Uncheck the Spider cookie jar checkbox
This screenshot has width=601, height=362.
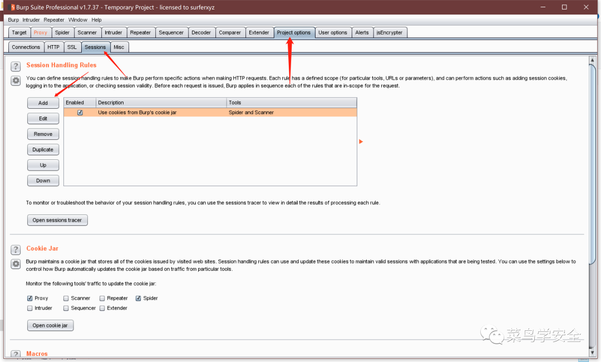tap(139, 298)
